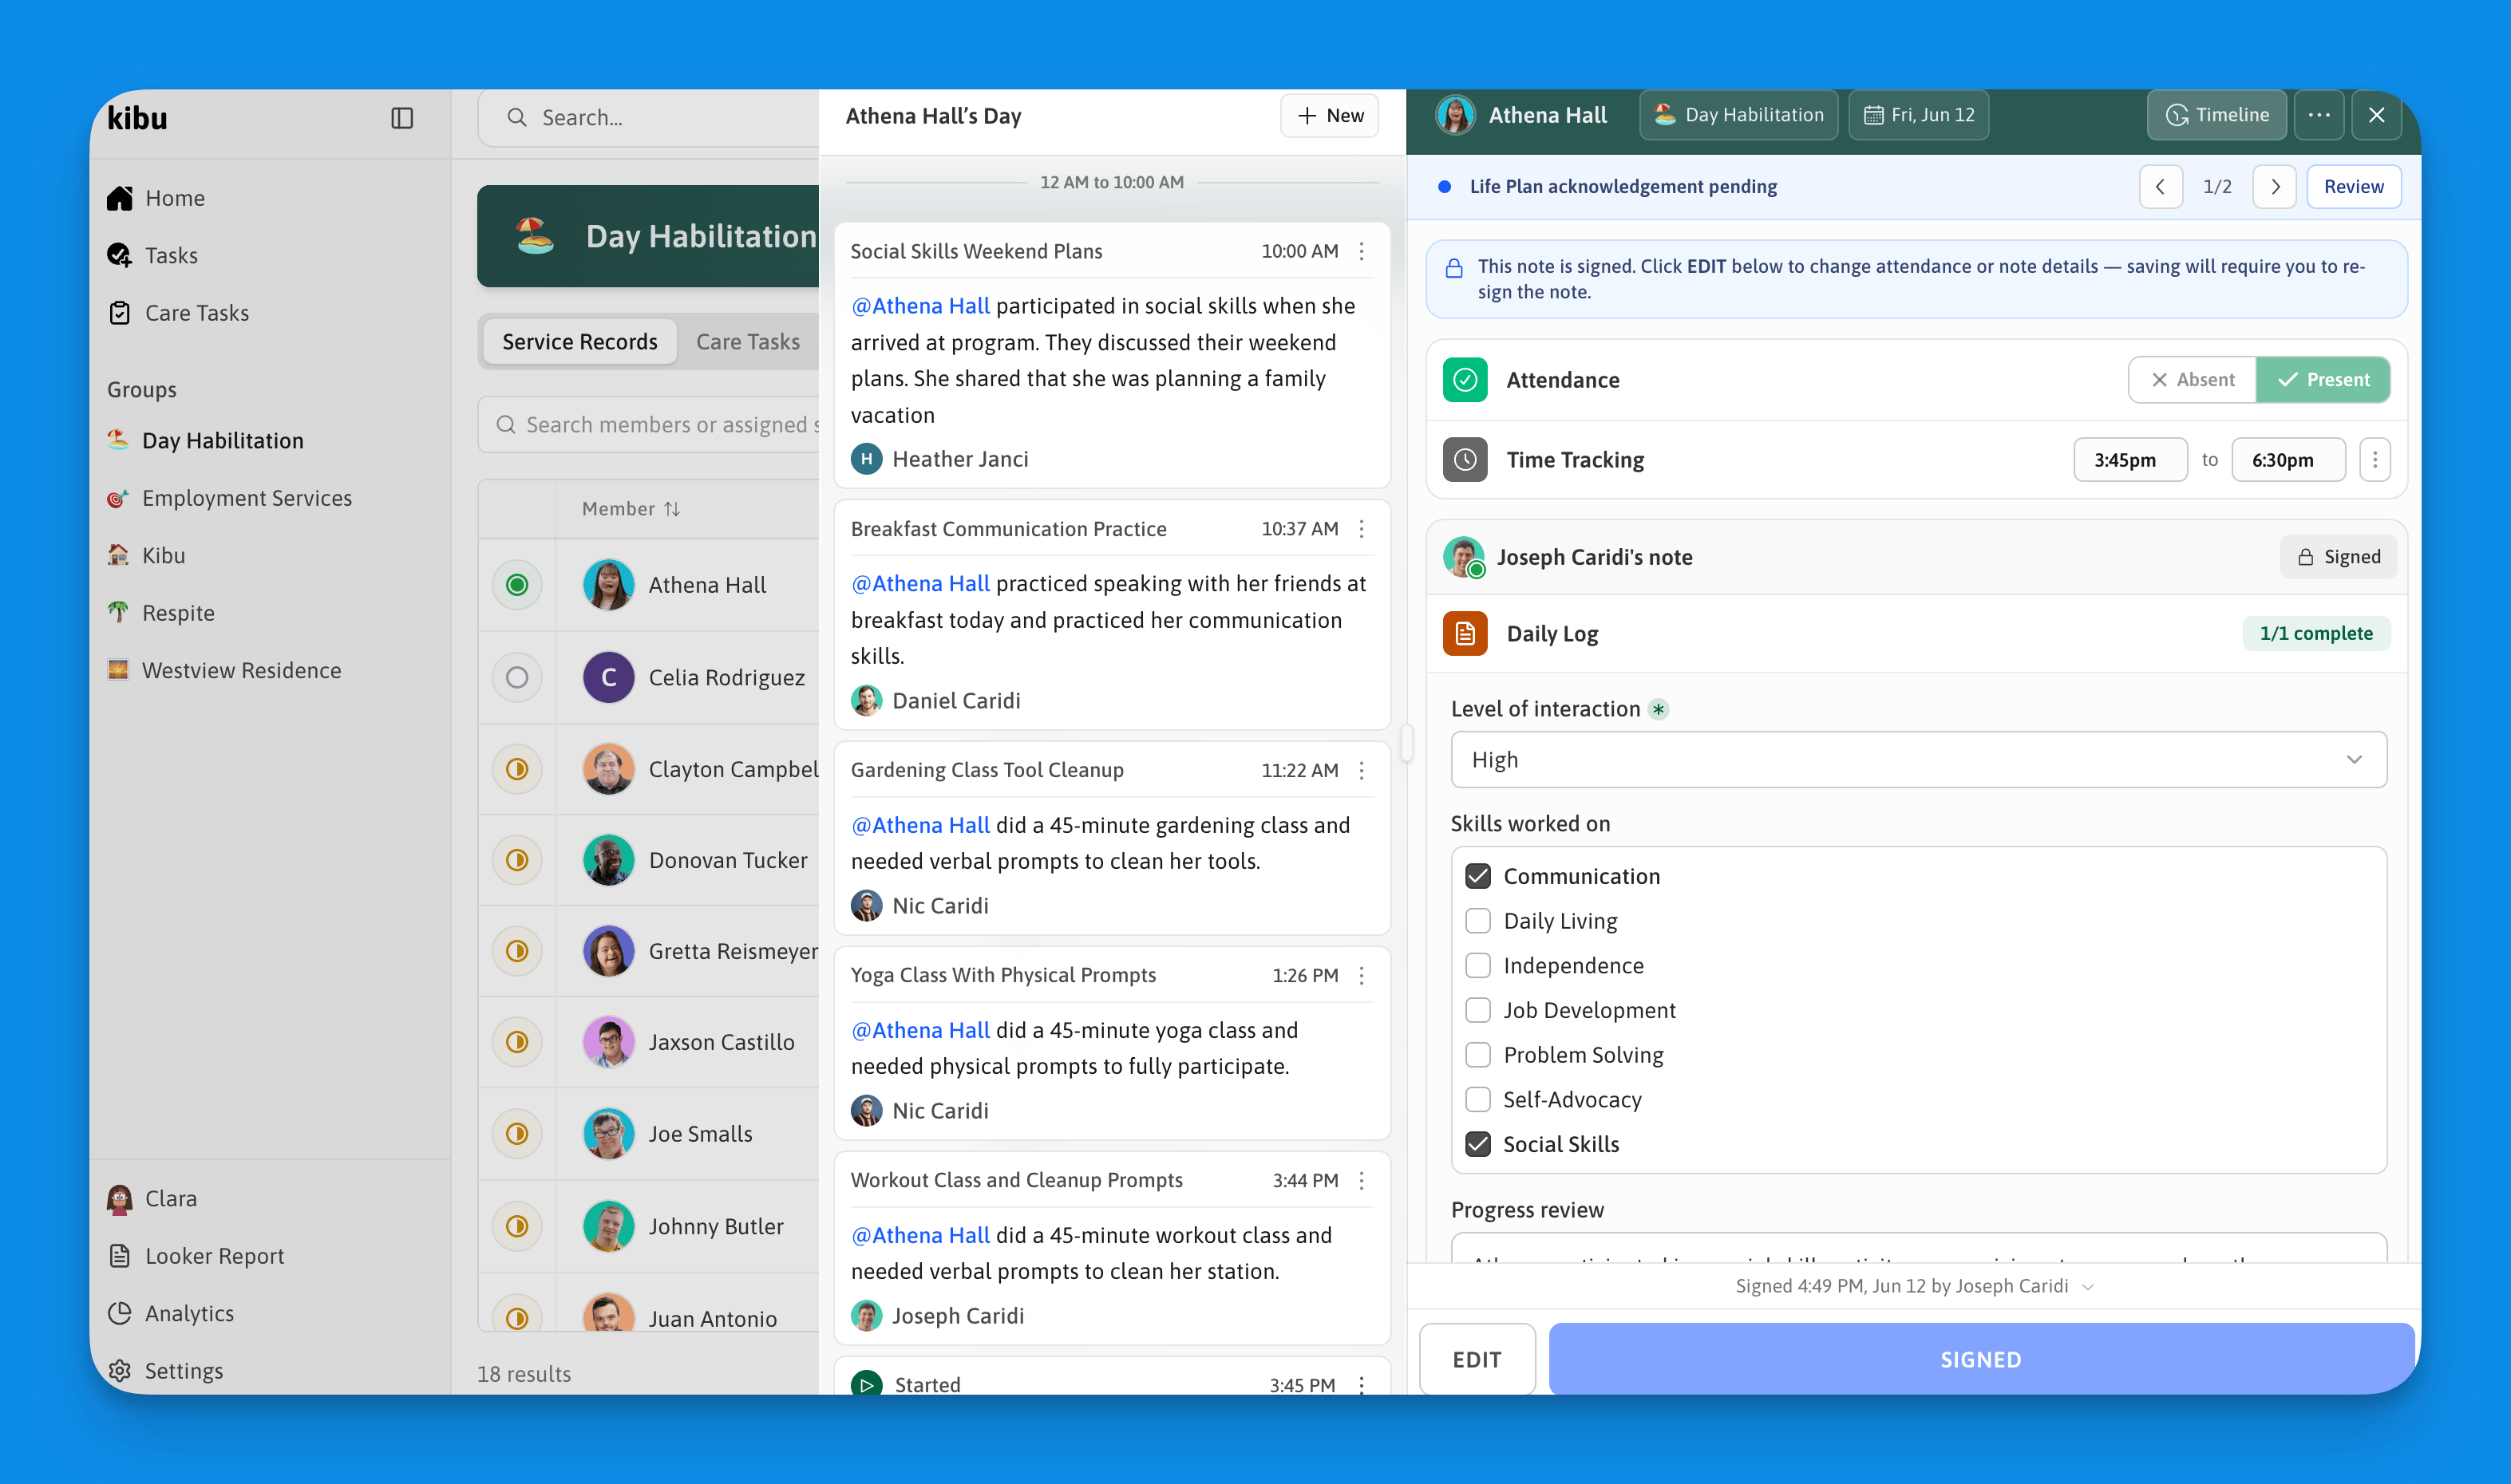Image resolution: width=2511 pixels, height=1484 pixels.
Task: Check Independence skill
Action: pyautogui.click(x=1477, y=966)
